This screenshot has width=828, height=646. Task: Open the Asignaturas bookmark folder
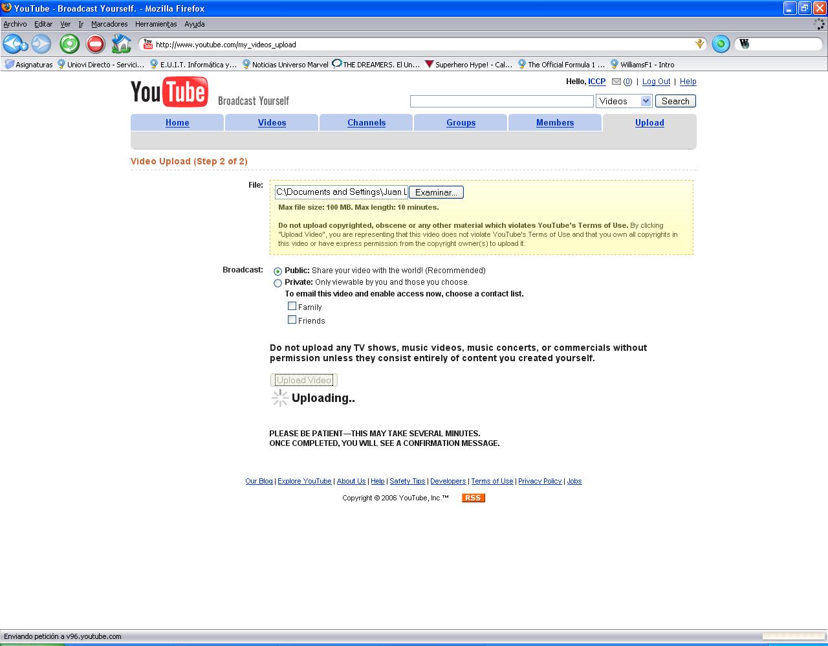point(29,65)
